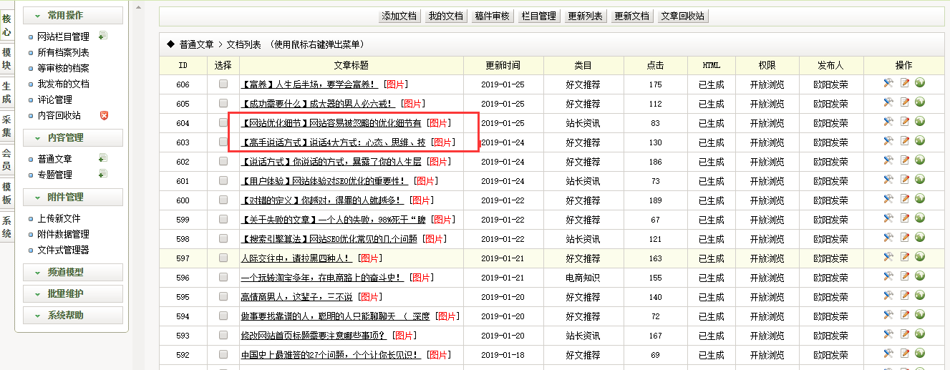Click the green globe preview icon for article 606
Image resolution: width=950 pixels, height=370 pixels.
pos(920,83)
